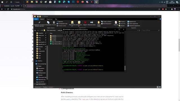Open the Chrome extensions puzzle icon

click(x=172, y=9)
